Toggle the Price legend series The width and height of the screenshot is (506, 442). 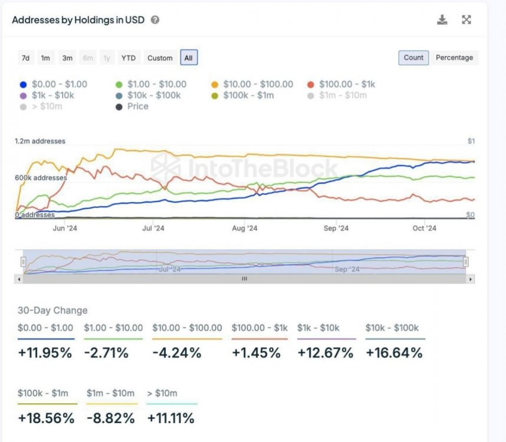tap(137, 106)
